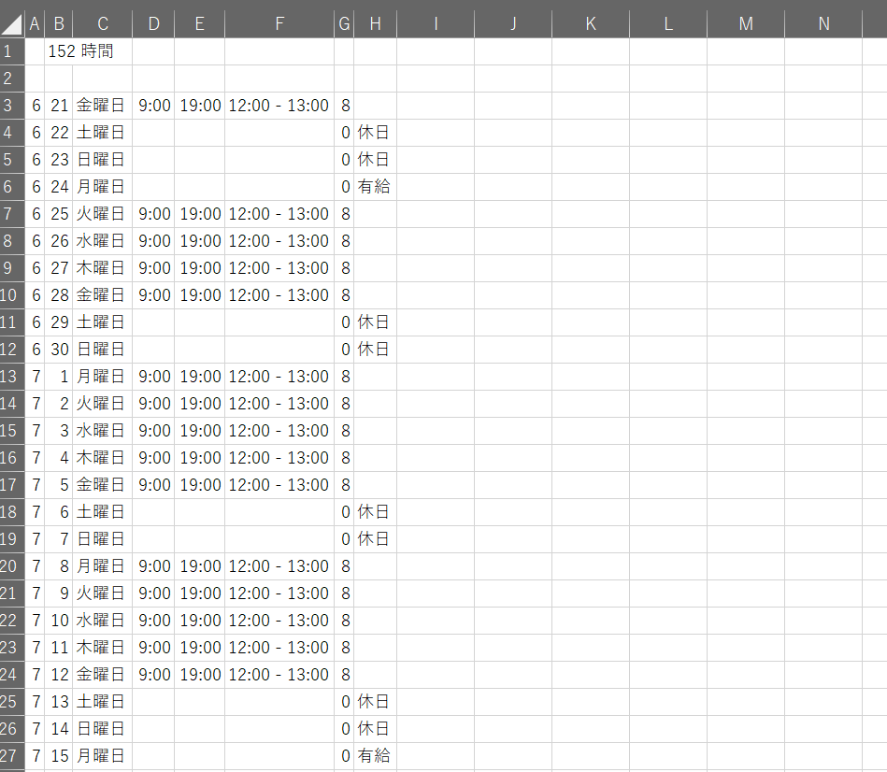
Task: Click 有給 in row 27
Action: pos(373,756)
